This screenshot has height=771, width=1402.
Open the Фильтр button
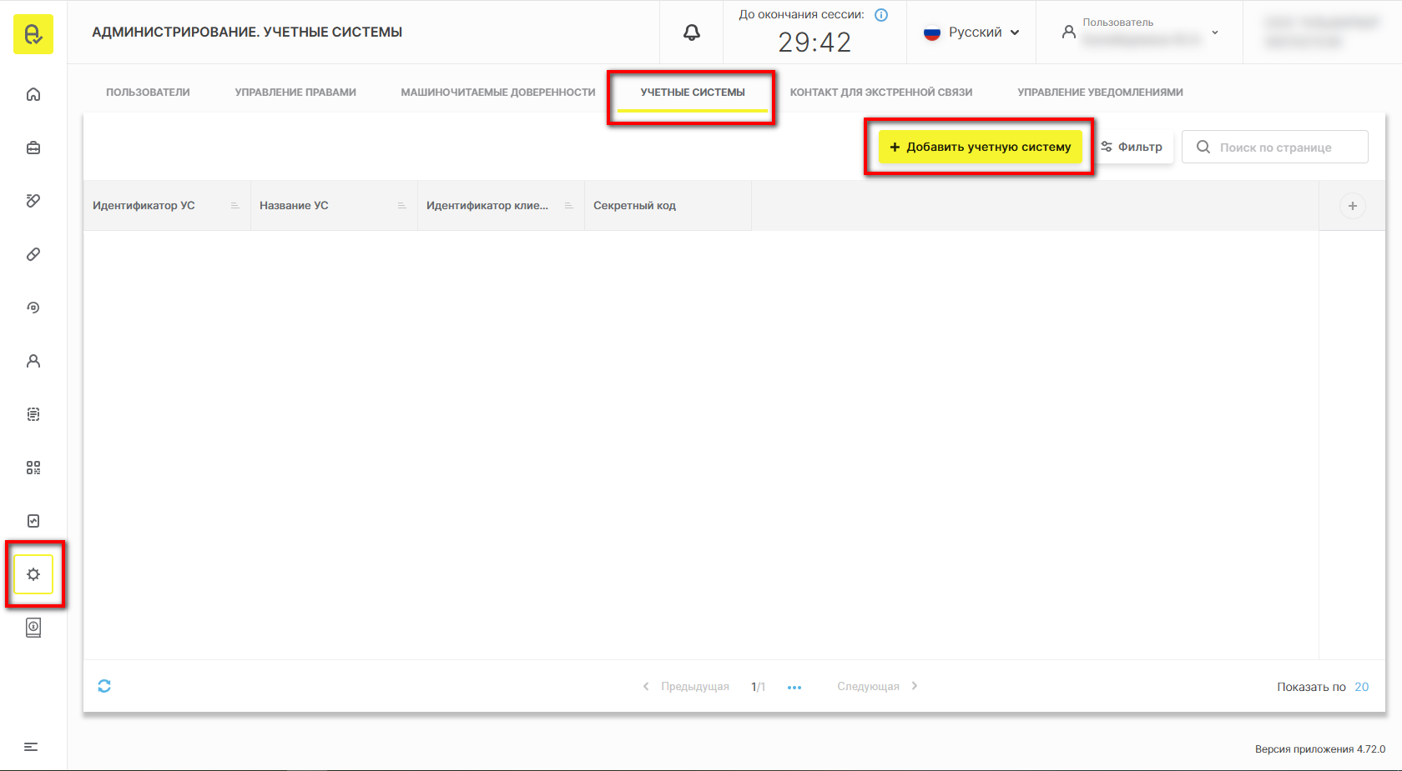[1132, 147]
